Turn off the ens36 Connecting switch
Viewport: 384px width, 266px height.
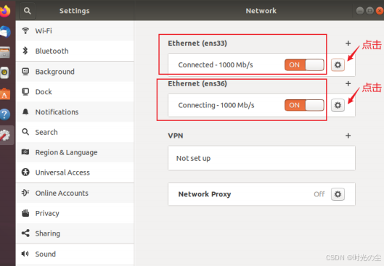(x=304, y=105)
